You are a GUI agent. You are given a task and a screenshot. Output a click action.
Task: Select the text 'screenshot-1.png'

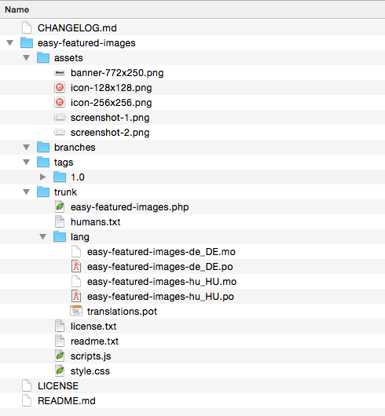(110, 118)
